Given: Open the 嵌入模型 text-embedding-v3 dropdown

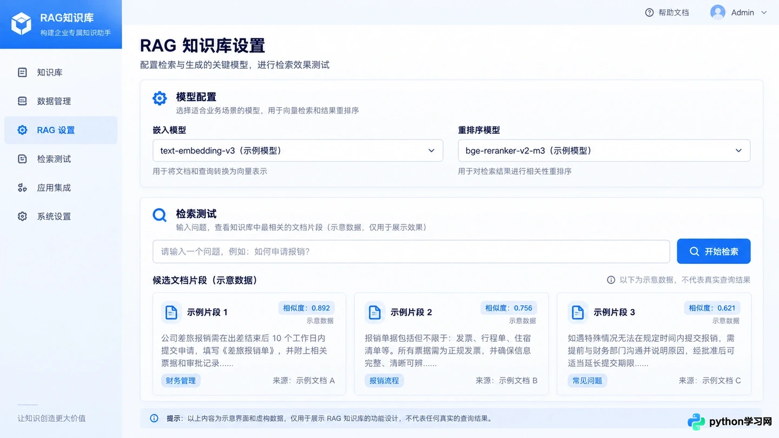Looking at the screenshot, I should (298, 150).
